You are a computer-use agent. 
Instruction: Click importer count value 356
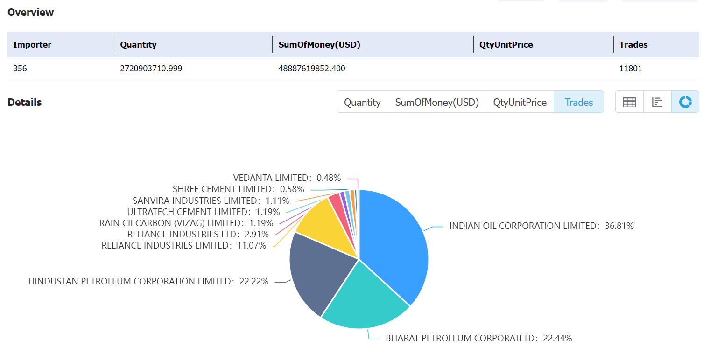pyautogui.click(x=20, y=69)
